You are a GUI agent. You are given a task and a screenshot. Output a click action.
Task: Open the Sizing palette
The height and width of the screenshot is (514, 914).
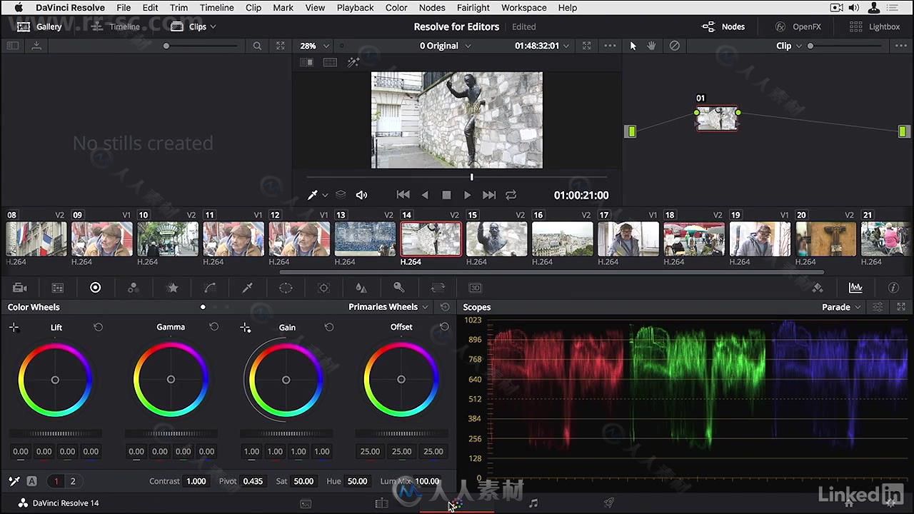point(438,288)
